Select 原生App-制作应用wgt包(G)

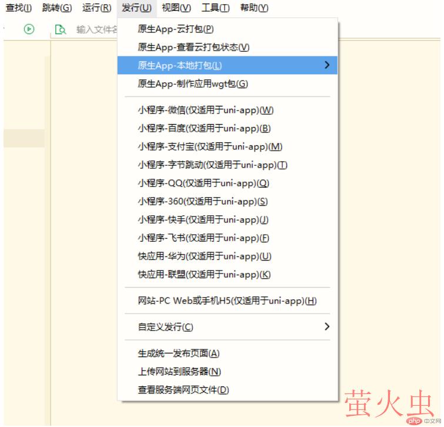[228, 84]
